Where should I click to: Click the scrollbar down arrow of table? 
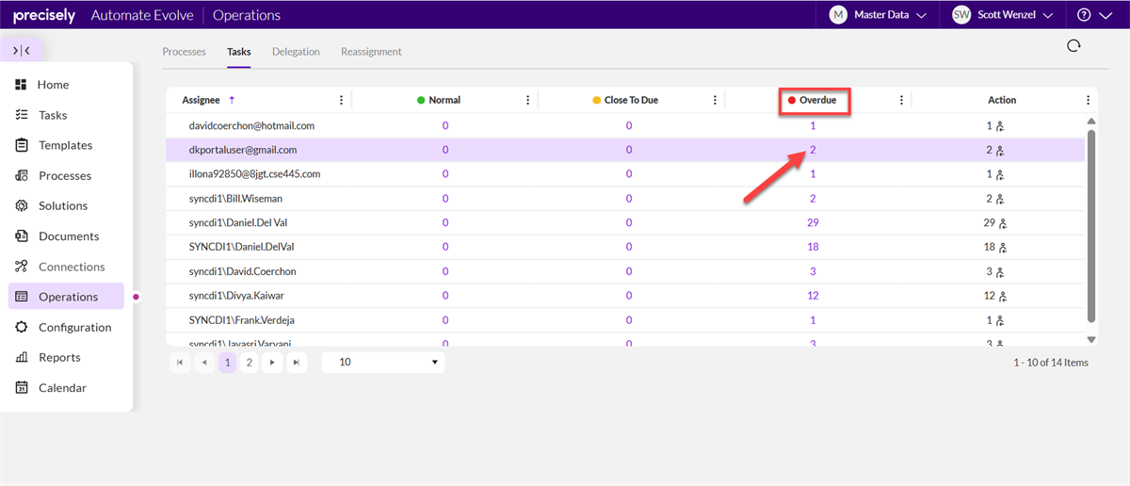click(1091, 339)
